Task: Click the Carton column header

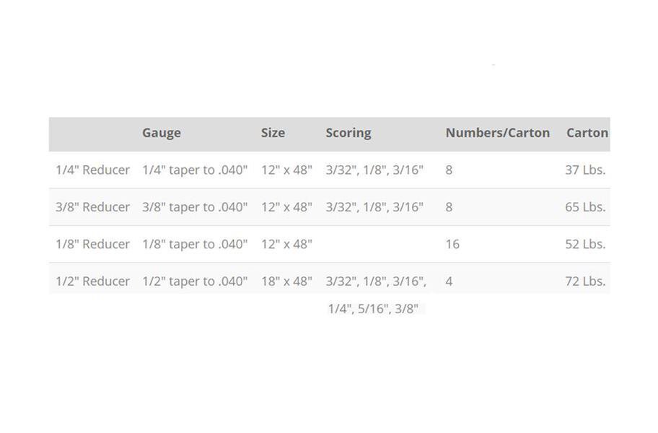Action: (587, 133)
